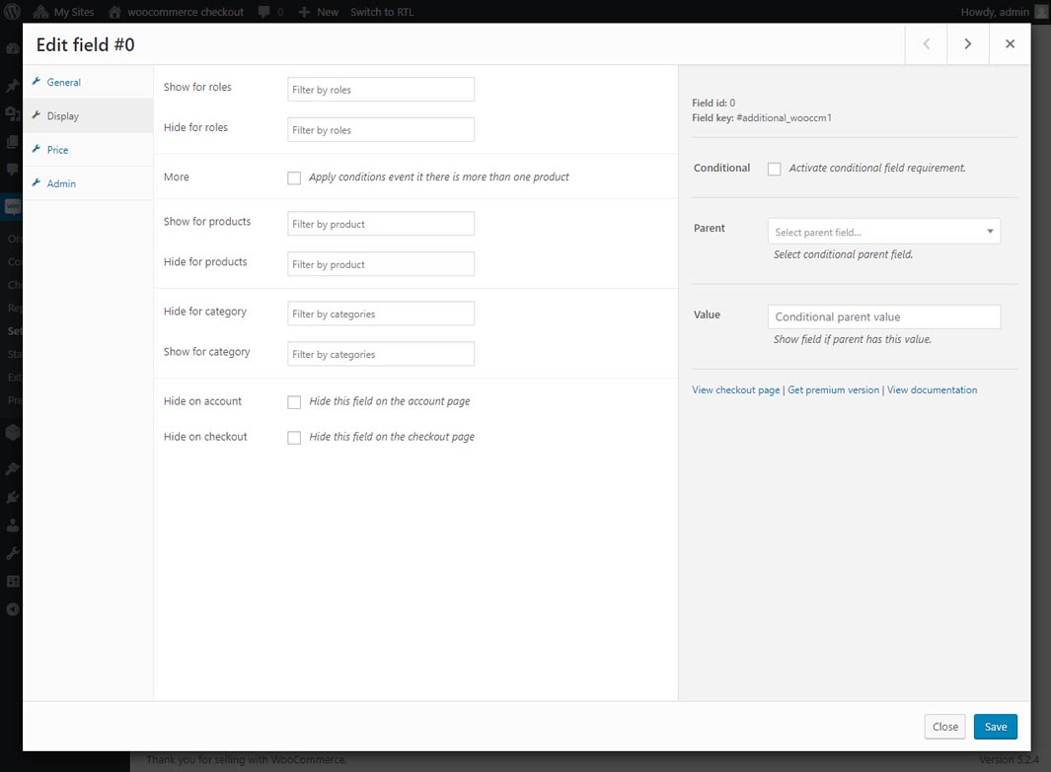
Task: Click the previous field arrow icon
Action: (926, 44)
